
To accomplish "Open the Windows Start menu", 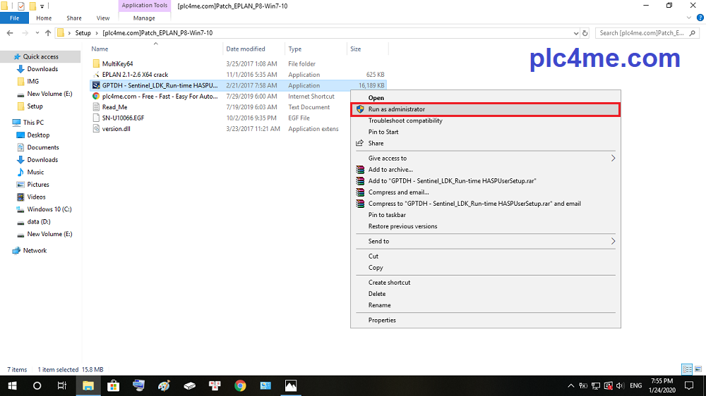I will [12, 385].
